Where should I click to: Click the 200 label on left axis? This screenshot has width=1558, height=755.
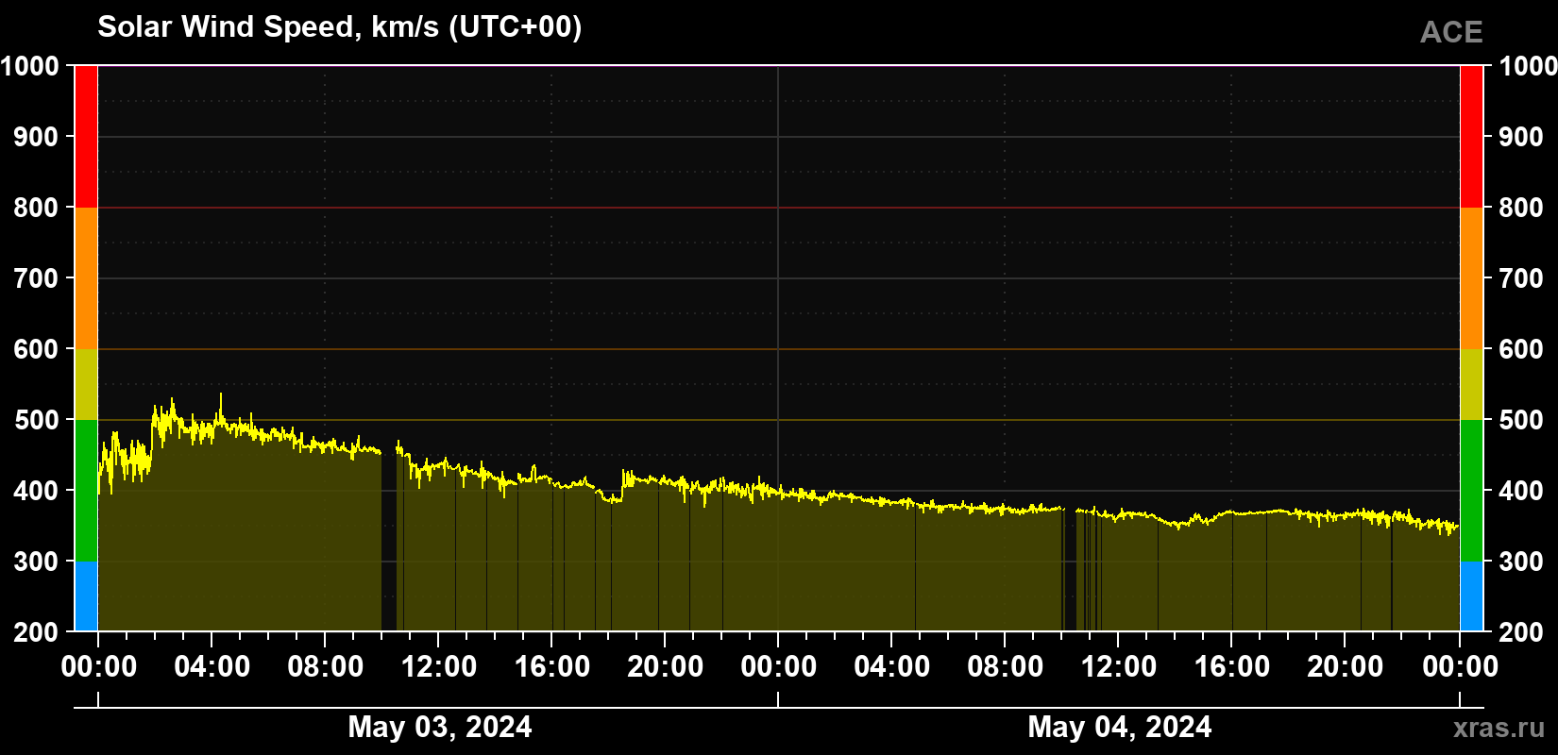point(36,632)
